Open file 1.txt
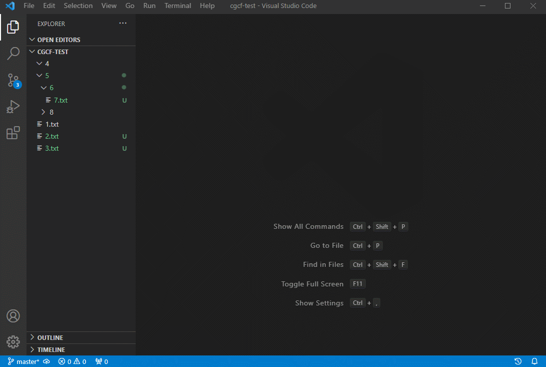 click(x=81, y=124)
